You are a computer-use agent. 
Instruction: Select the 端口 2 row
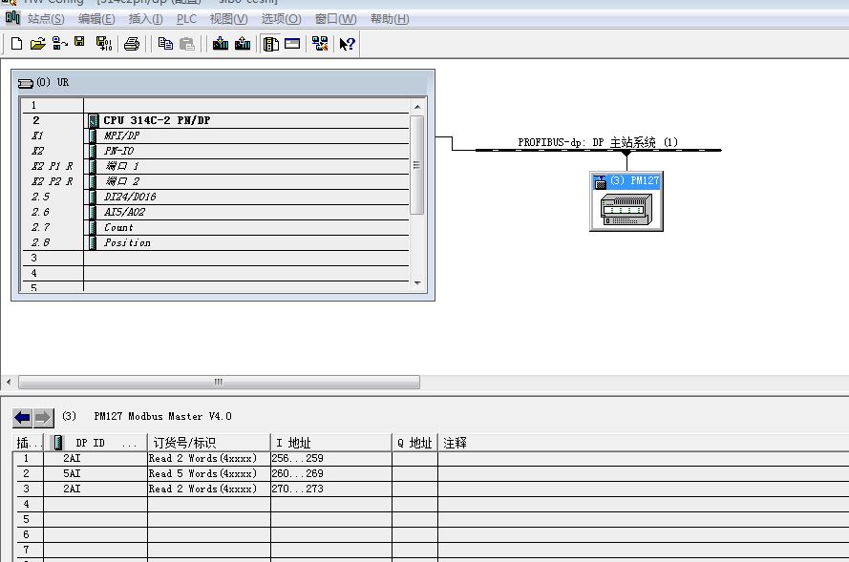click(216, 181)
